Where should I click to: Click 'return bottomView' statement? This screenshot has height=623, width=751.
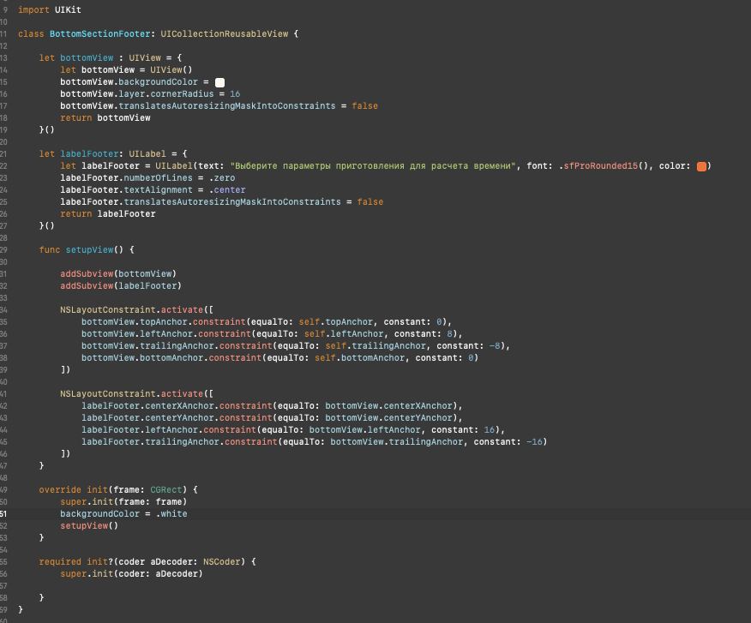(105, 117)
